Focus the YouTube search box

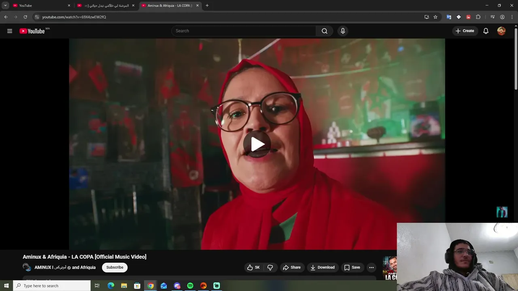(244, 31)
